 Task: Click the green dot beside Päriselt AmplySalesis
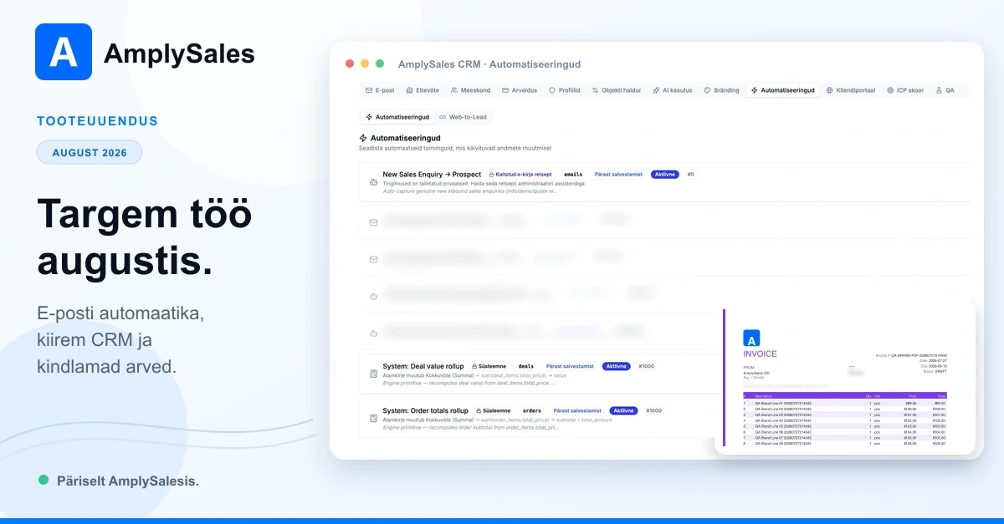pyautogui.click(x=44, y=480)
